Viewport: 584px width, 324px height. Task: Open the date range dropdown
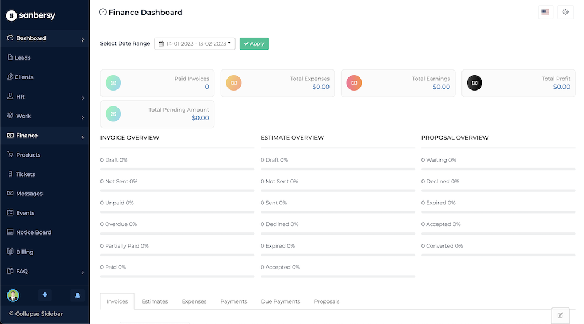[194, 43]
